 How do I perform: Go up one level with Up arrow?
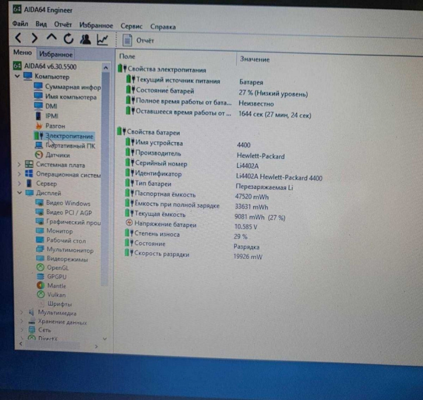(x=52, y=38)
